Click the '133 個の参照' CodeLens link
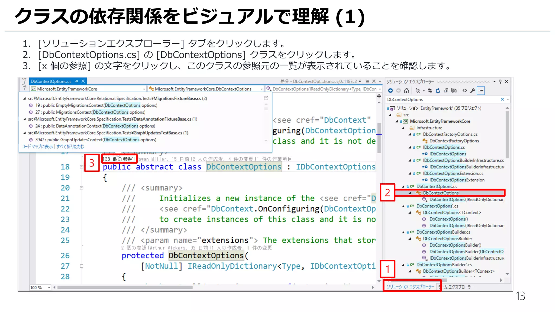555x312 pixels. tap(118, 159)
